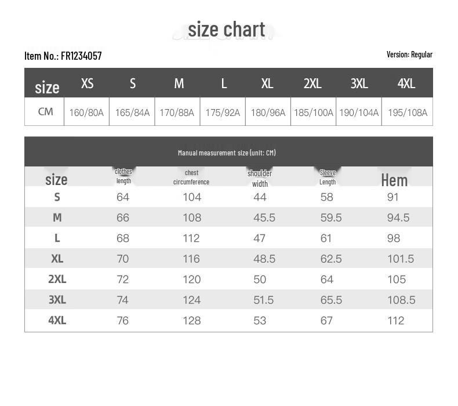The height and width of the screenshot is (406, 458).
Task: Select the "Sleeve Length" column header
Action: (328, 177)
